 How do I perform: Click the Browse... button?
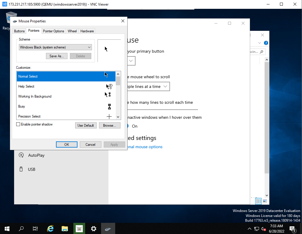[x=110, y=126]
